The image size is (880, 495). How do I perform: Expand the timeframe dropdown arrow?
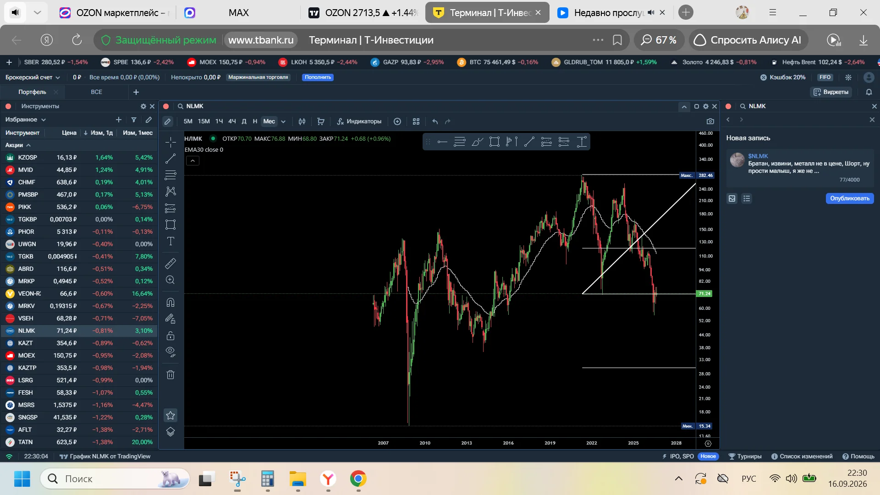point(283,121)
